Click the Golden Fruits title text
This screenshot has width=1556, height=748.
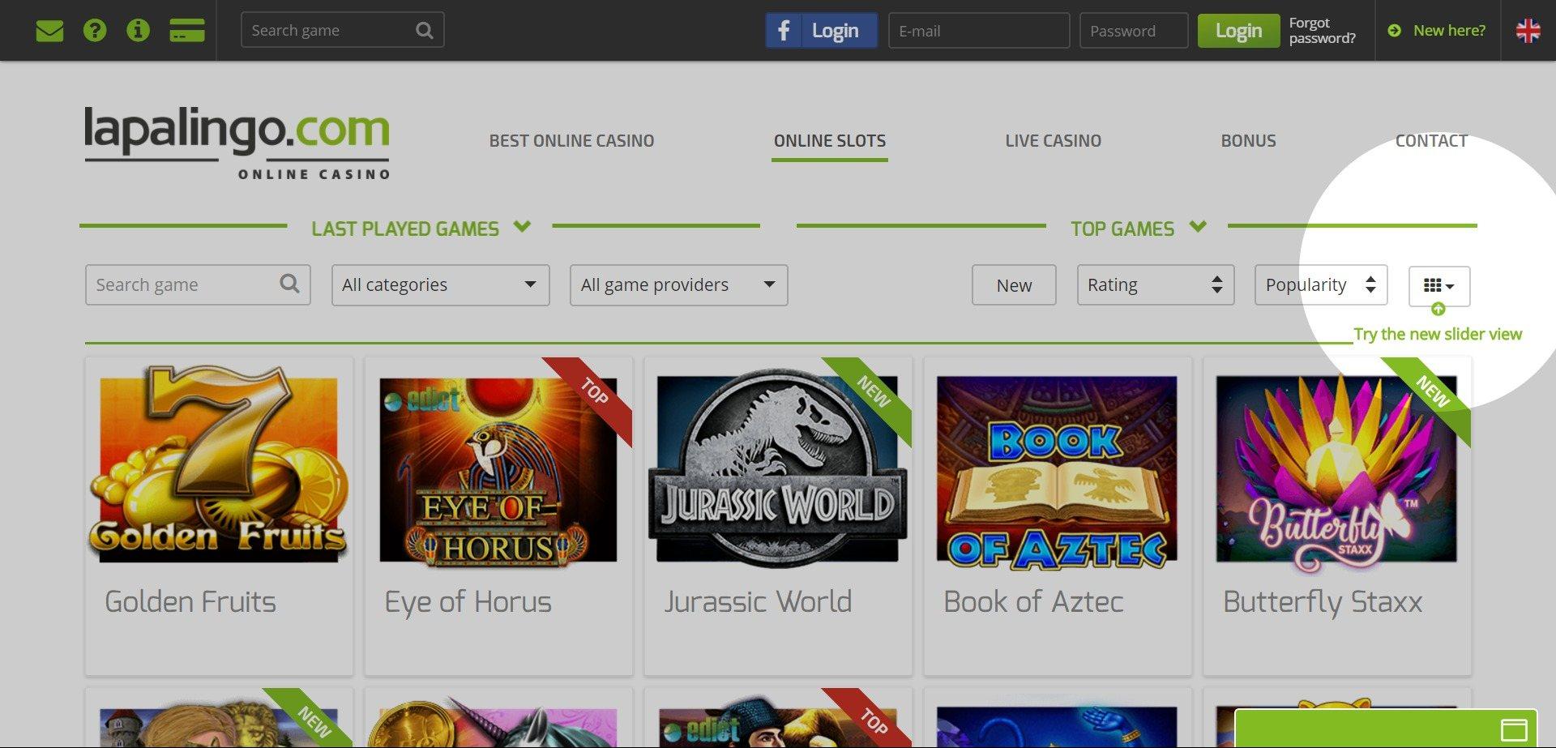[x=190, y=602]
